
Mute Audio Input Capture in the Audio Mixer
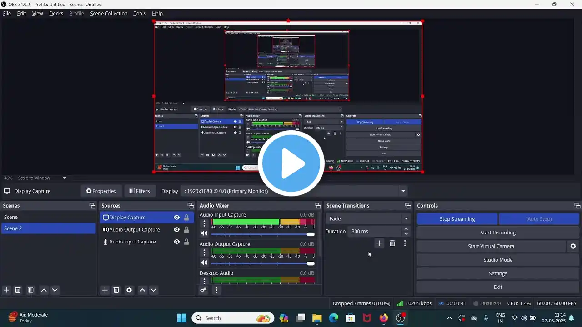click(204, 233)
